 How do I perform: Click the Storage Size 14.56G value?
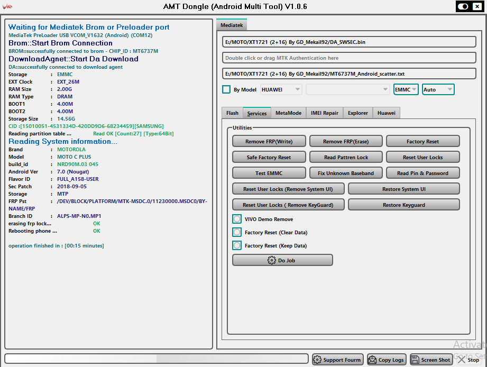pos(66,118)
